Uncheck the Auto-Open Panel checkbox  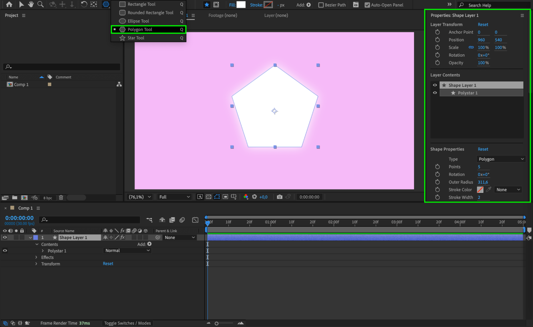tap(367, 5)
